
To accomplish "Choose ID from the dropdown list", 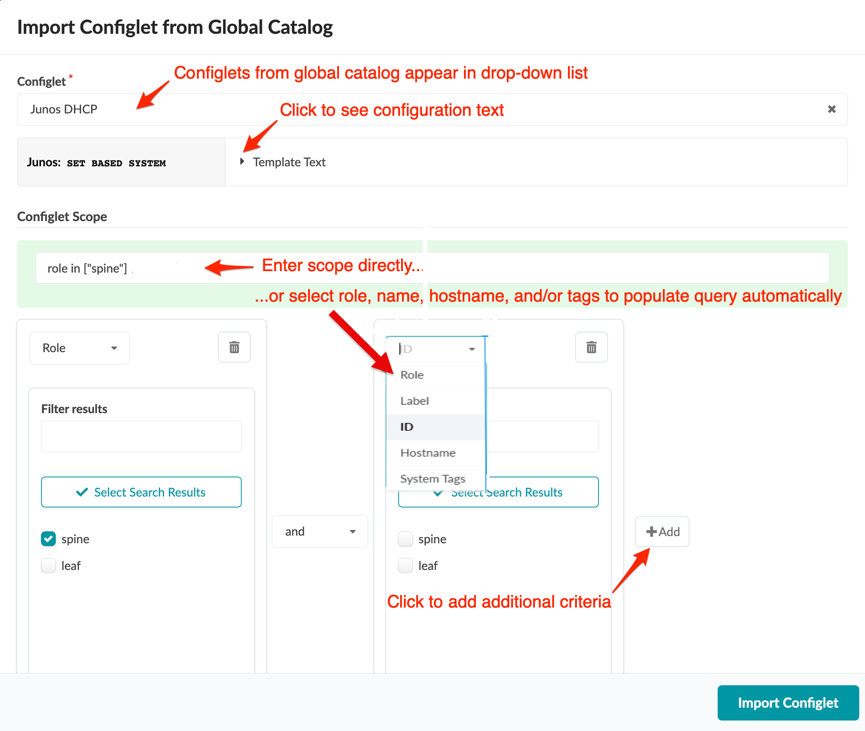I will 435,427.
